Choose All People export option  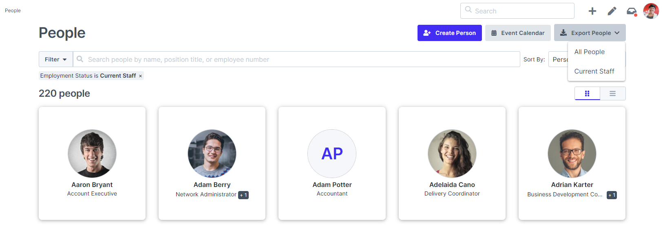pyautogui.click(x=589, y=52)
